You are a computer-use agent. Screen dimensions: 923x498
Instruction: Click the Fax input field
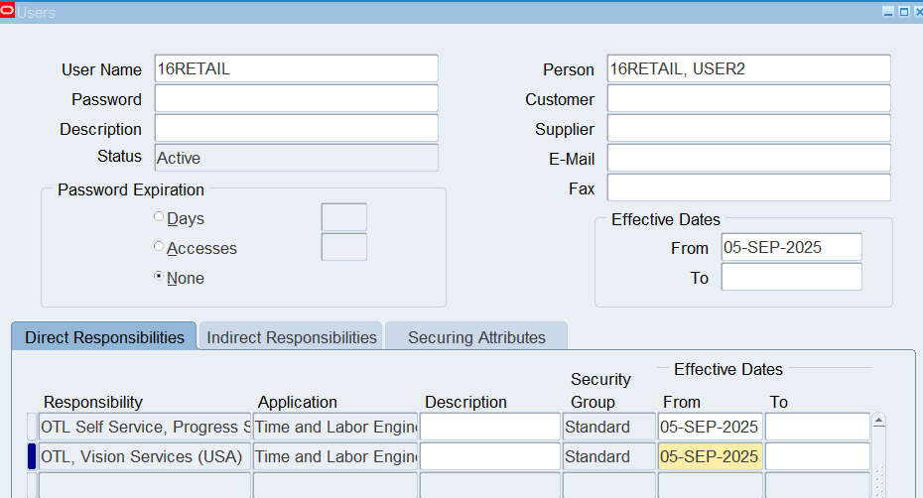(x=748, y=187)
